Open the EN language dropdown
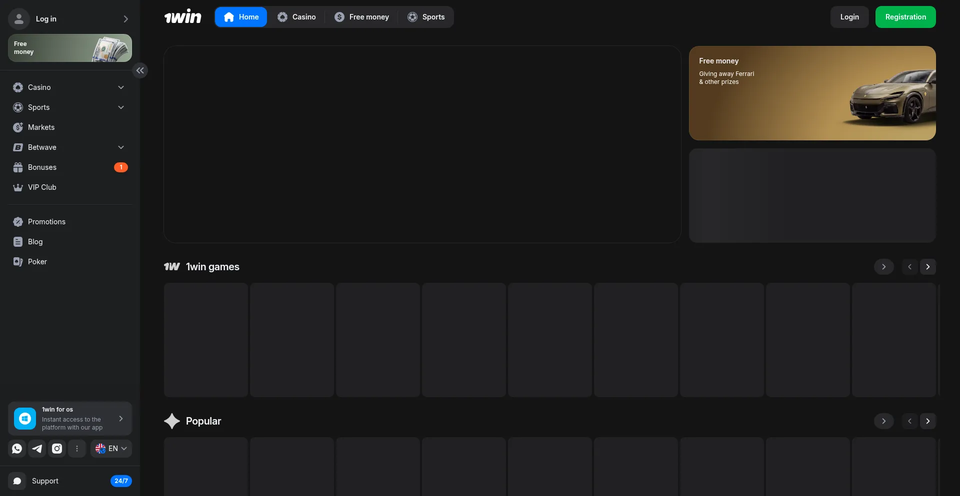The height and width of the screenshot is (496, 960). (x=111, y=449)
